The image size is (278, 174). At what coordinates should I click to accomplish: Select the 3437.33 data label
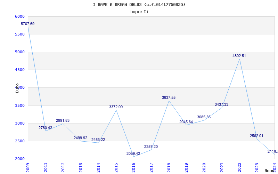[222, 105]
